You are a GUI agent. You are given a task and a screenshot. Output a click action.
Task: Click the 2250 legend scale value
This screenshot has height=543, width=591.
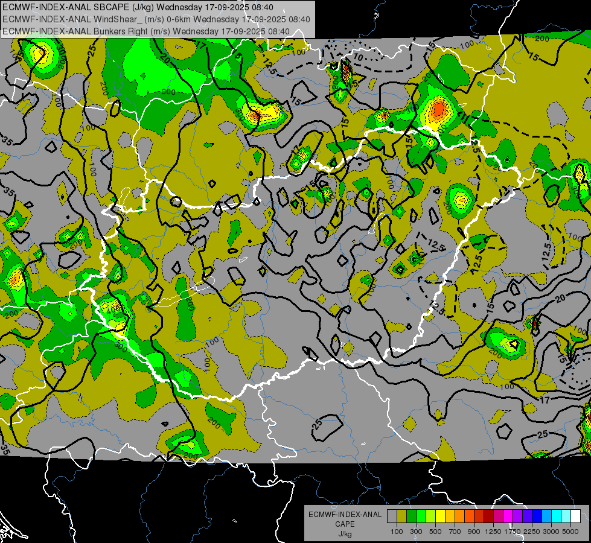click(532, 532)
